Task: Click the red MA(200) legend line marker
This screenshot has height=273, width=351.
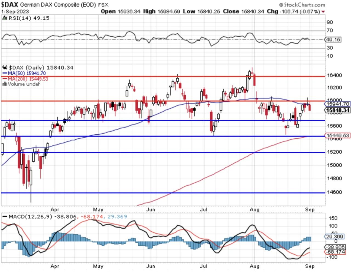Action: tap(5, 79)
